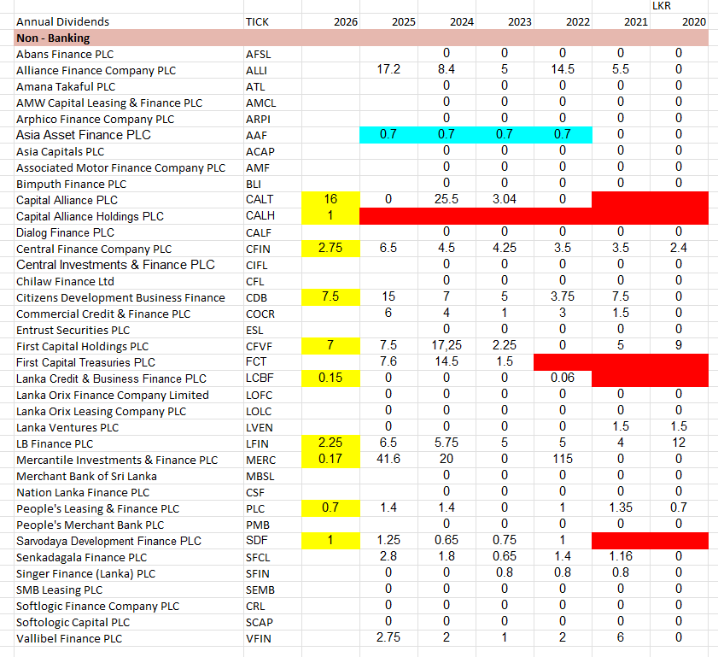Click the cyan 0.7 cell in the AAF row
This screenshot has height=657, width=718.
388,135
